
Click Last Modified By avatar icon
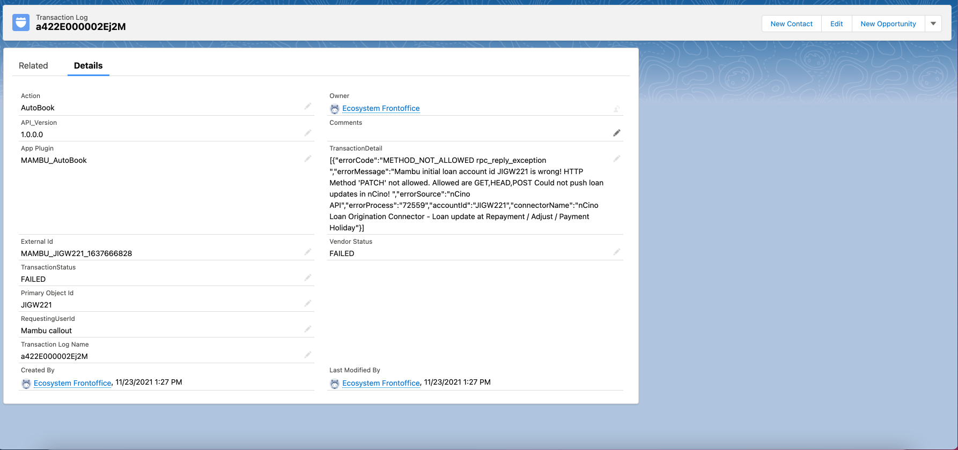click(x=335, y=384)
